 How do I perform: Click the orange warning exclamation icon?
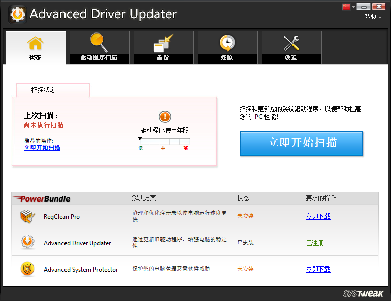point(165,117)
